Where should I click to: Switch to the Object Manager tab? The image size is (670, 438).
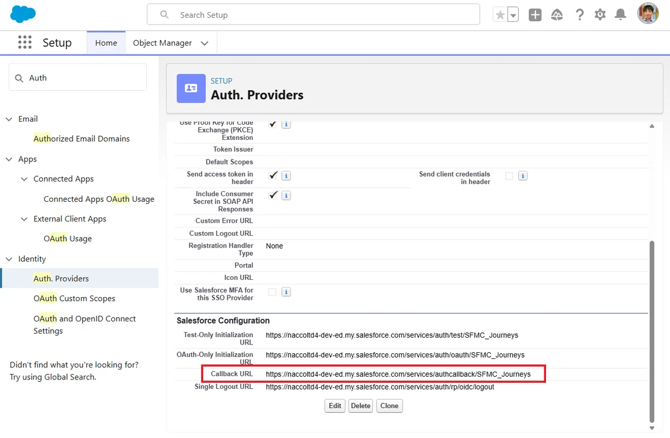(162, 43)
